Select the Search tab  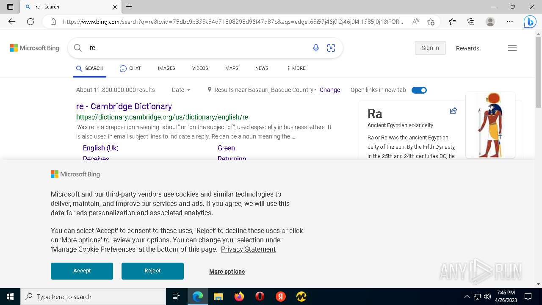click(x=89, y=68)
